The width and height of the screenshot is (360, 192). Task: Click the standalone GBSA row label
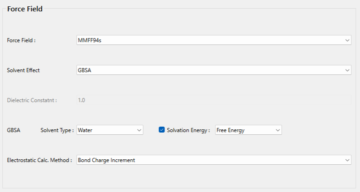pyautogui.click(x=14, y=130)
